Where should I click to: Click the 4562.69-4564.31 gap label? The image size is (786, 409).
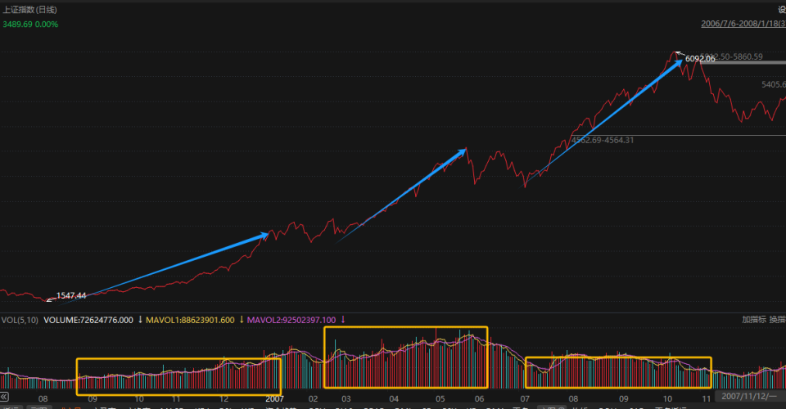[603, 140]
